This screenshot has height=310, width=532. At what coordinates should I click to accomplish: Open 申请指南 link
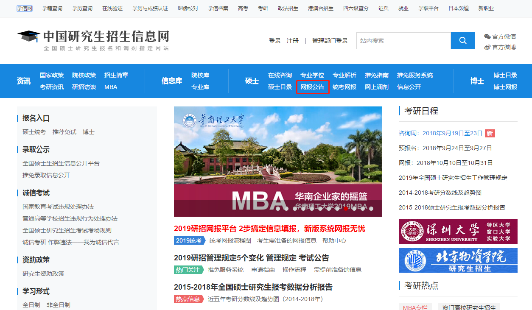(x=263, y=270)
